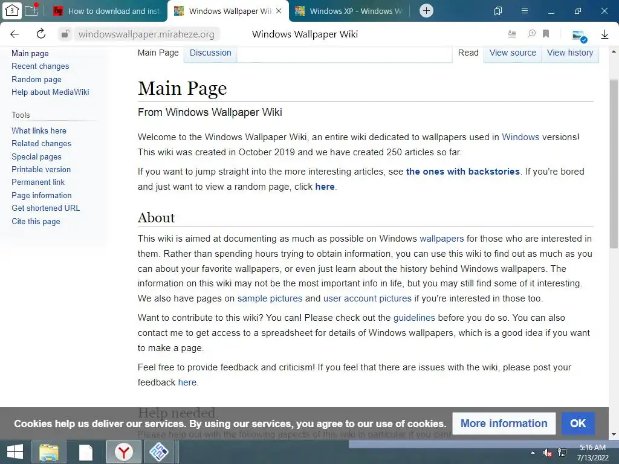619x464 pixels.
Task: Open 'Recent changes' in sidebar
Action: pyautogui.click(x=41, y=66)
